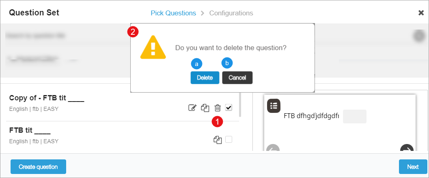The width and height of the screenshot is (429, 178).
Task: Duplicate the FTB tit question
Action: (x=218, y=140)
